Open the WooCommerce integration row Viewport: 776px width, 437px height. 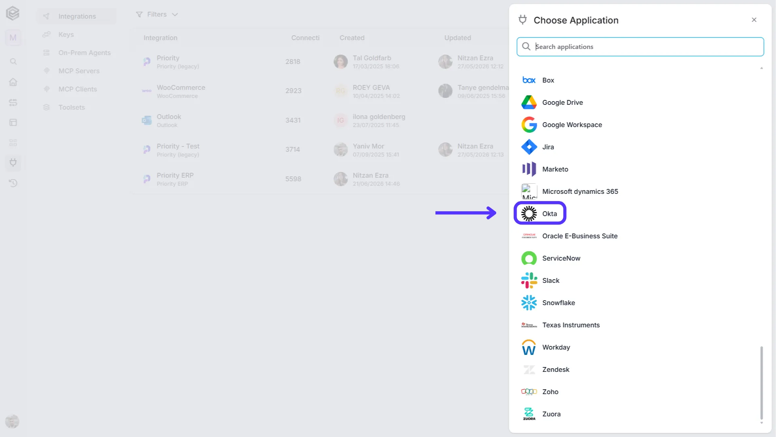(321, 91)
